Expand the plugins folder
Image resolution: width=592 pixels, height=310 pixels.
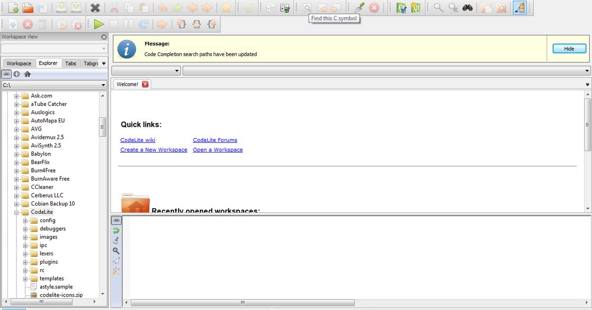click(x=25, y=262)
